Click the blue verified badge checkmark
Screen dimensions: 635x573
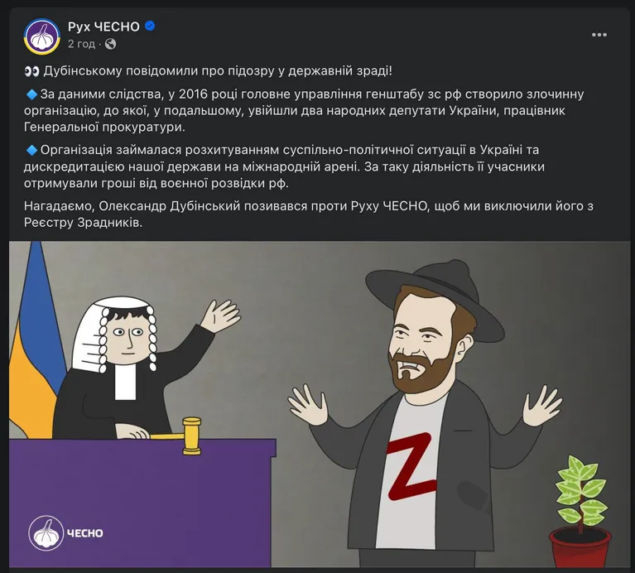[x=150, y=26]
